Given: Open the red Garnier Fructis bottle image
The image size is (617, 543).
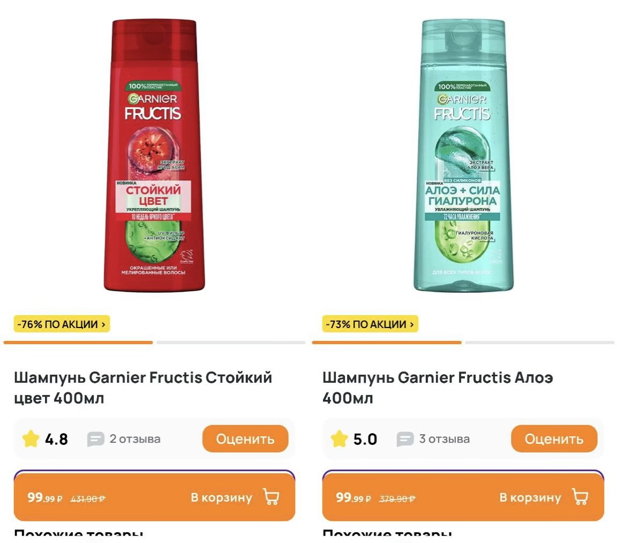Looking at the screenshot, I should pos(154,155).
